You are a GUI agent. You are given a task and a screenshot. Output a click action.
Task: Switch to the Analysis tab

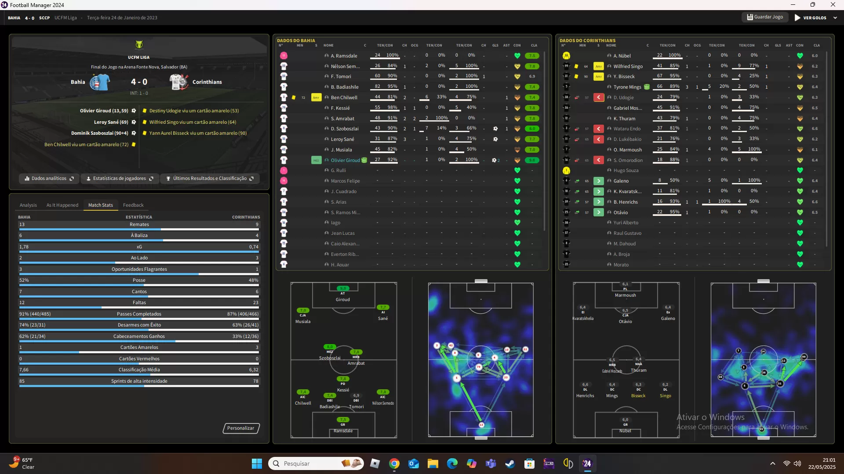[x=28, y=205]
